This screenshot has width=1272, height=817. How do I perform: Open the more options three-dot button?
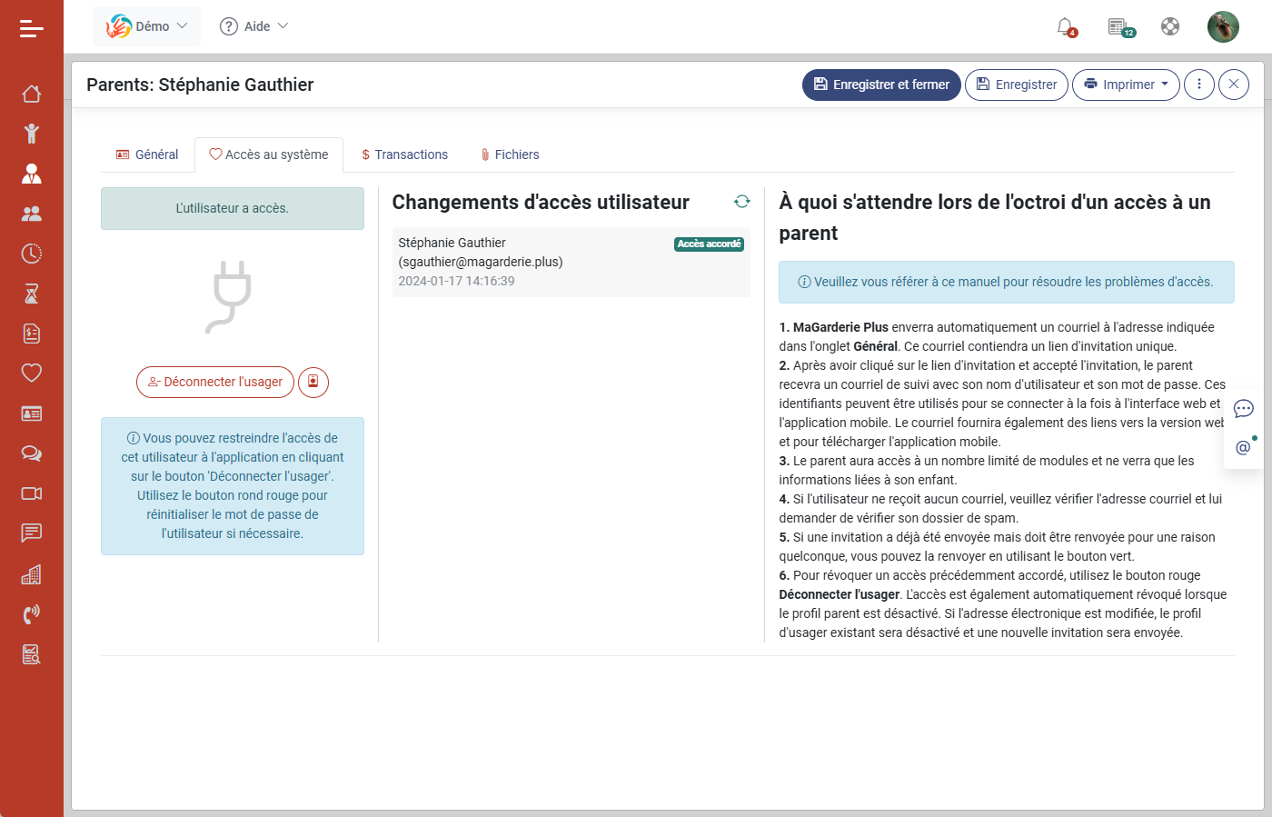[x=1199, y=85]
